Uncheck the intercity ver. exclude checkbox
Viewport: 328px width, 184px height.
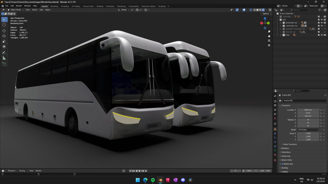tap(319, 32)
